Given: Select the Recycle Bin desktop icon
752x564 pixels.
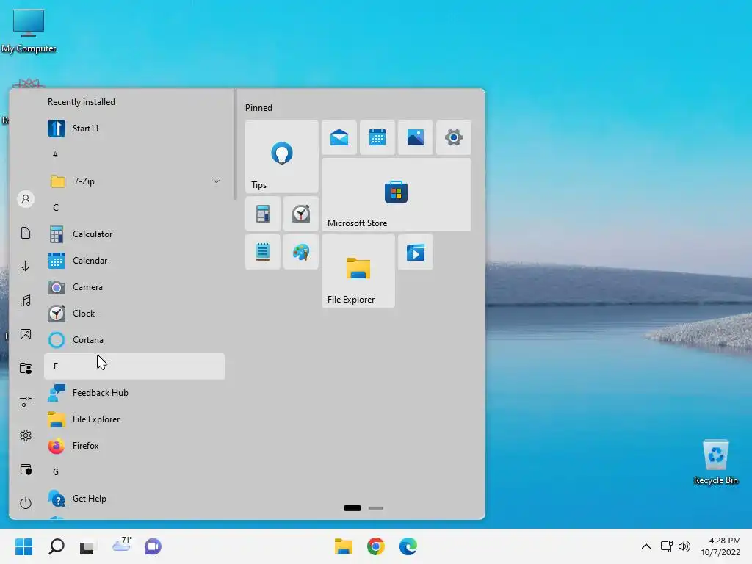Looking at the screenshot, I should pos(715,462).
